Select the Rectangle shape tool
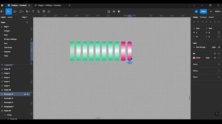The height and width of the screenshot is (124, 222). pos(21,11)
